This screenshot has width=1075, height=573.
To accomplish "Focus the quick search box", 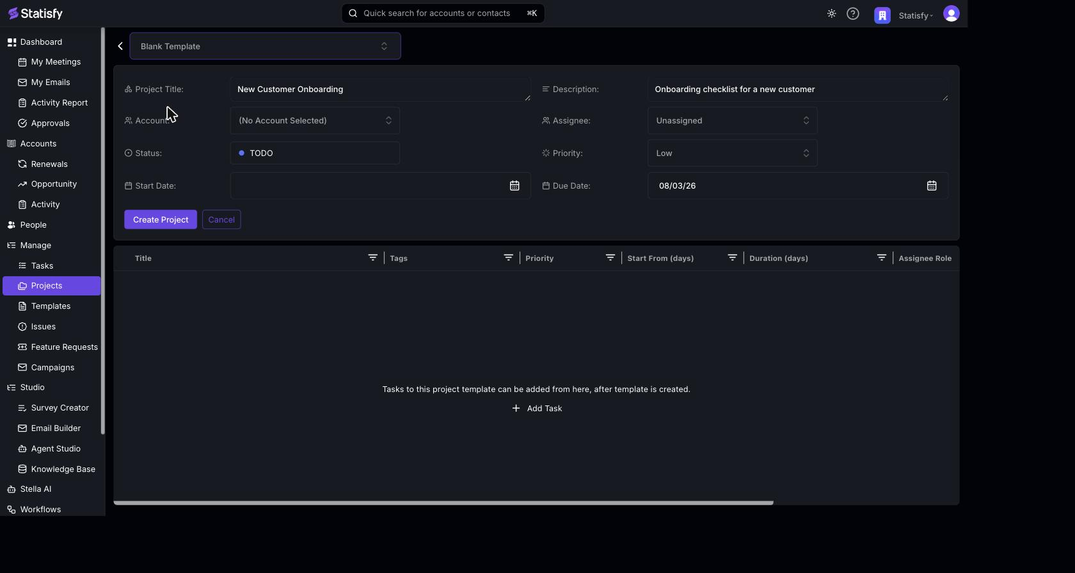I will pos(443,13).
